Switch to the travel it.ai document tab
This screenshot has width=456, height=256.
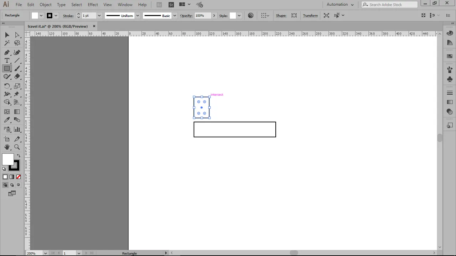click(x=58, y=26)
